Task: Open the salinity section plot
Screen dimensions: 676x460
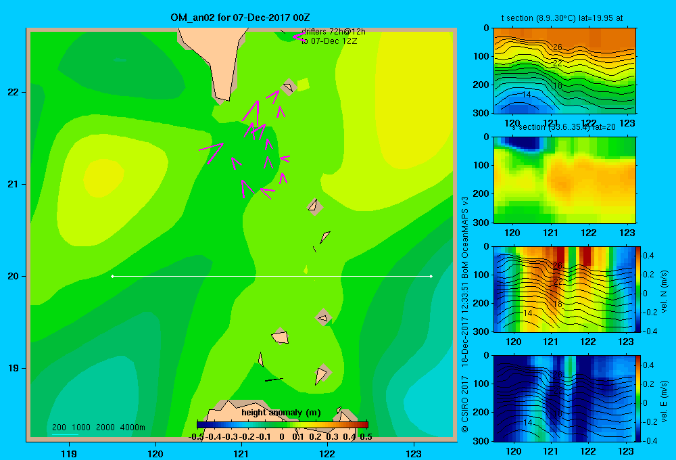Action: coord(564,180)
